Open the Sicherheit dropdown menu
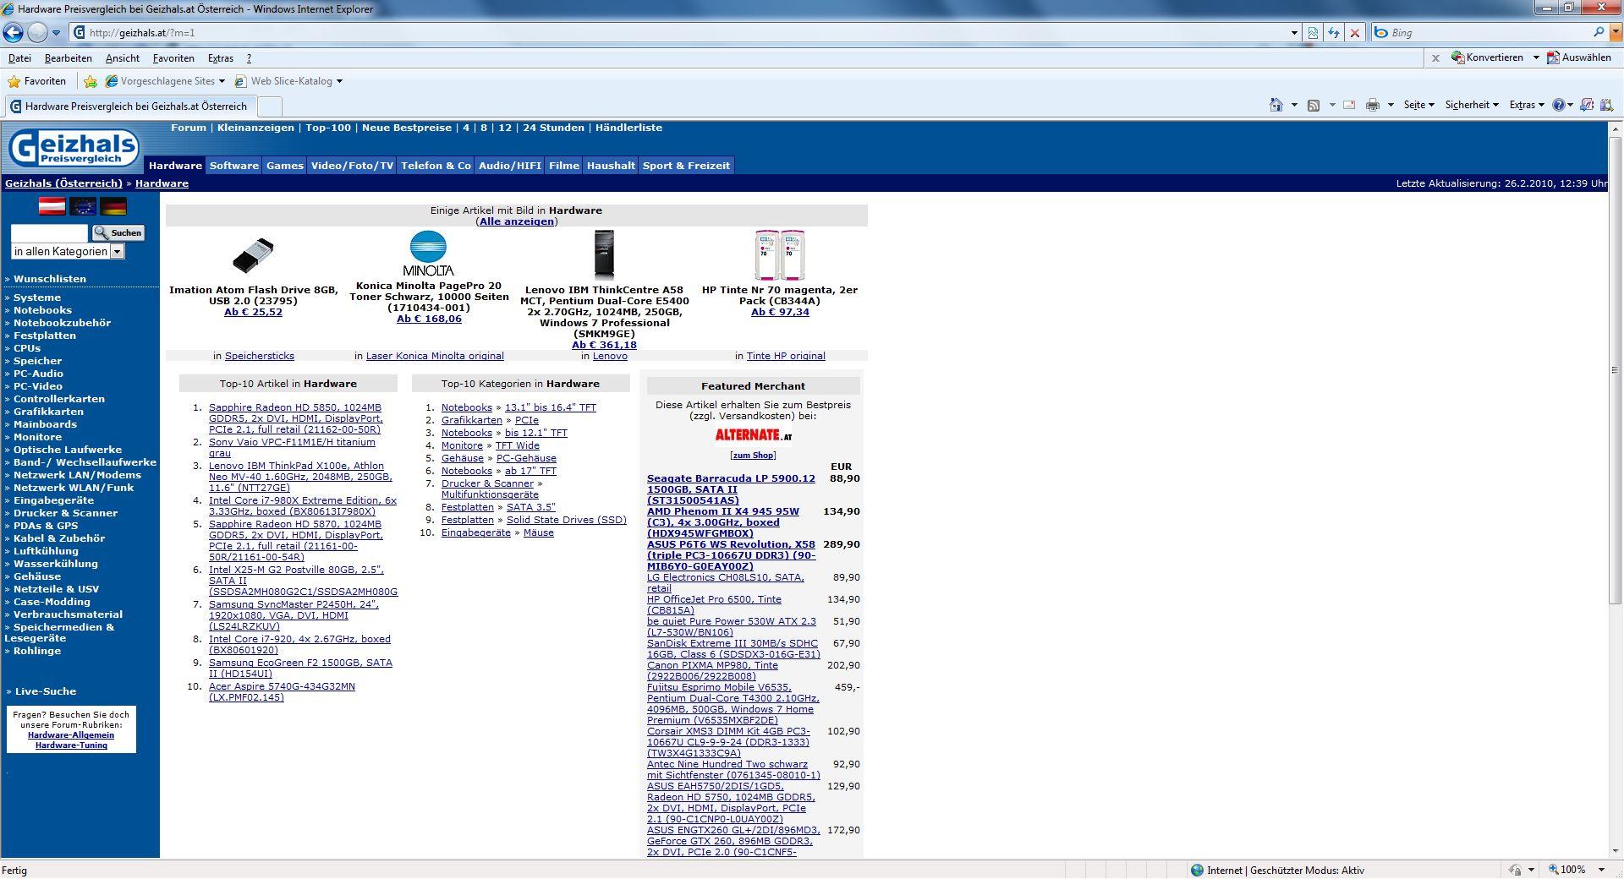This screenshot has height=879, width=1624. [x=1472, y=105]
